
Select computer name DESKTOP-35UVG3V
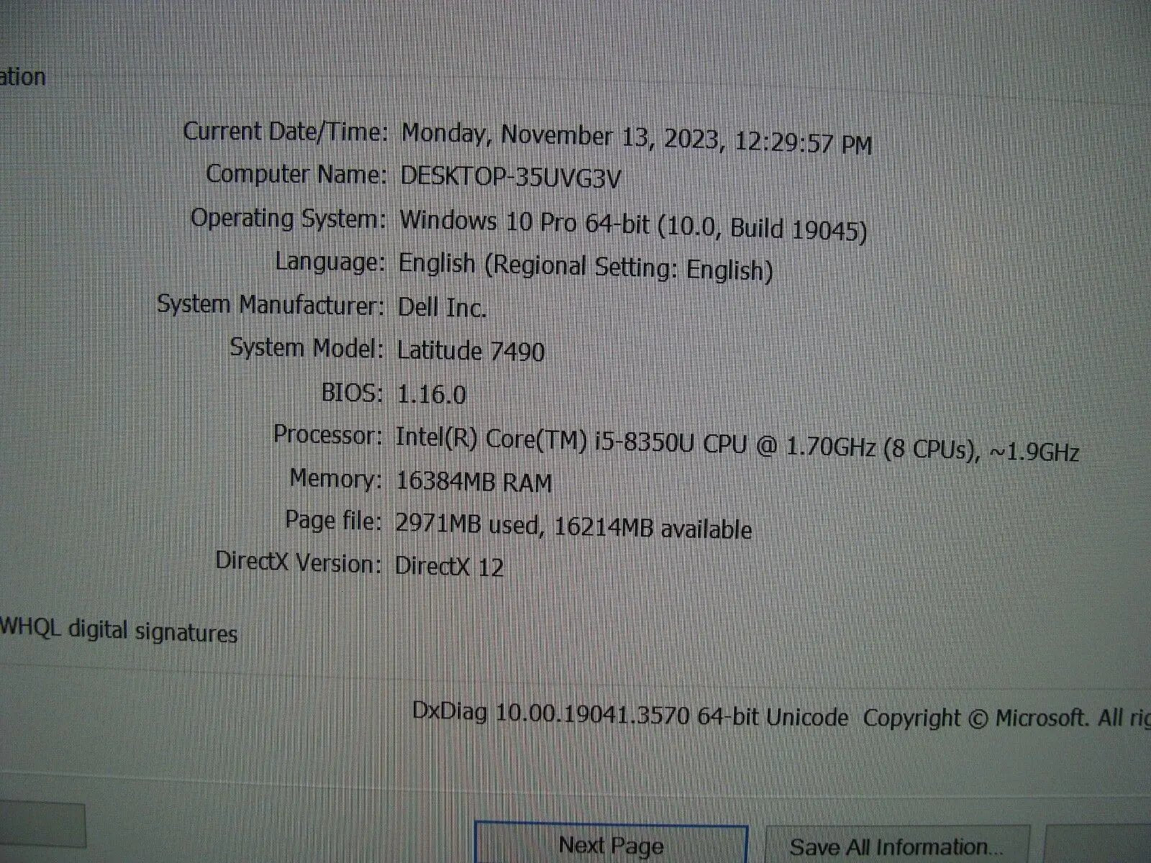(510, 177)
